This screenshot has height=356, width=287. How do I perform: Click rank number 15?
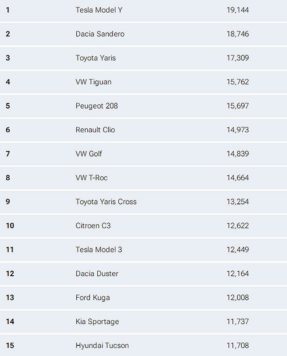[10, 346]
